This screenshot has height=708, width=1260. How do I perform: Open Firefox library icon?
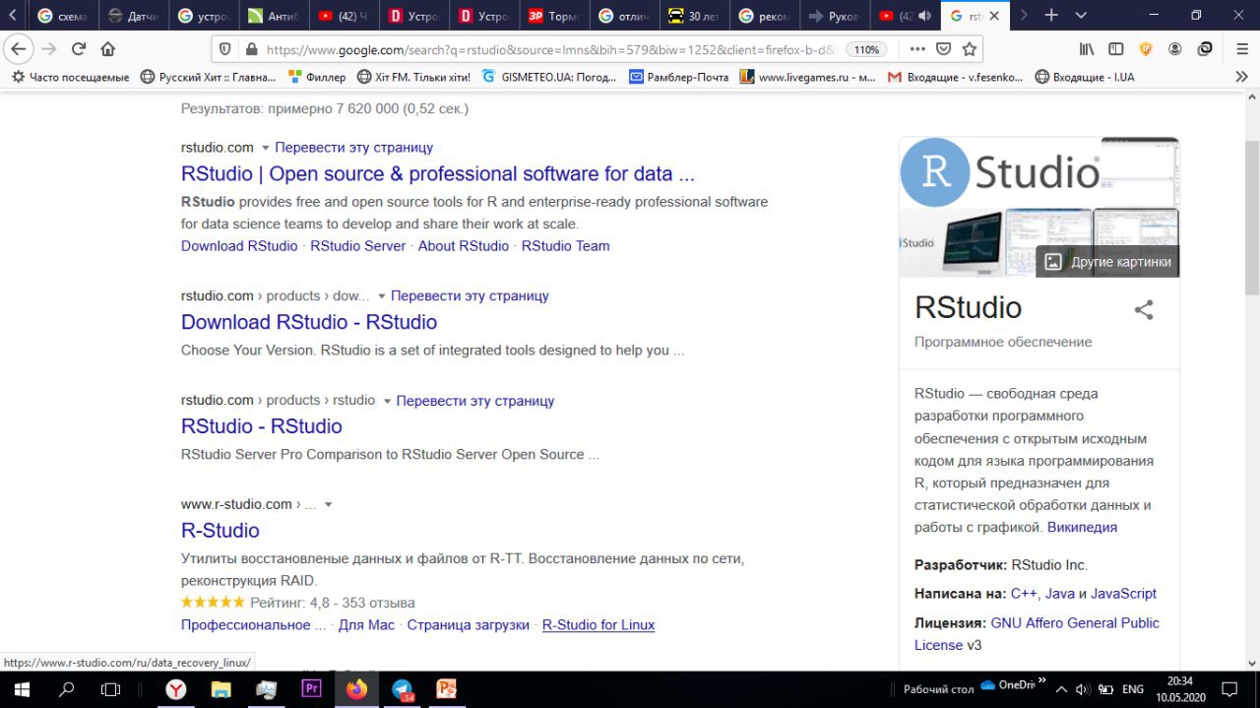(1087, 49)
